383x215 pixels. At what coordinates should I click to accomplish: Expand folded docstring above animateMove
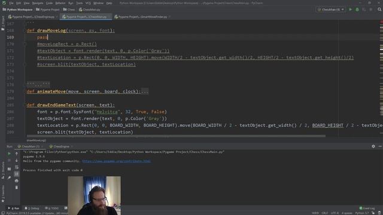[x=38, y=85]
